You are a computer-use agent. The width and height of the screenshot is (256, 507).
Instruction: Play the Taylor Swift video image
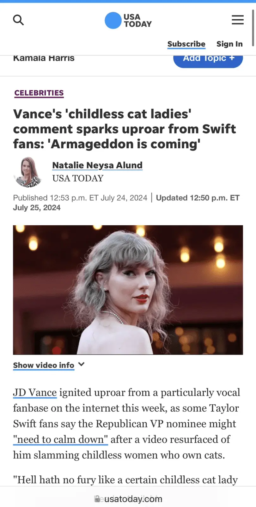tap(128, 290)
